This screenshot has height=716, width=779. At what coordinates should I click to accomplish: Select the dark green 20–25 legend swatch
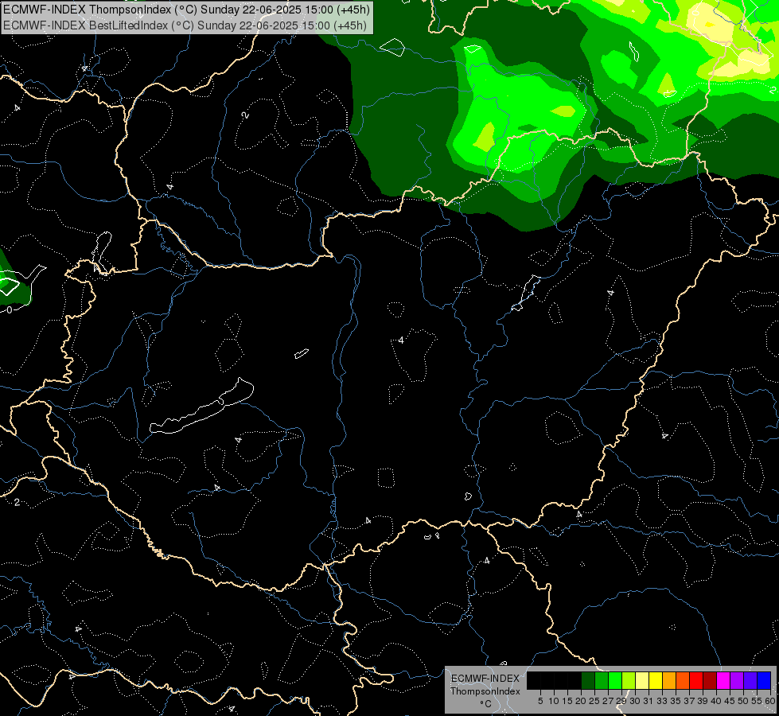point(588,681)
